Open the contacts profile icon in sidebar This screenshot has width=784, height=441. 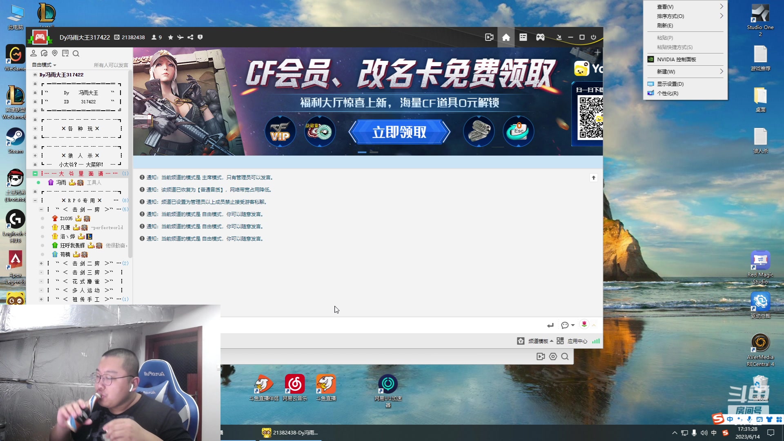[x=33, y=53]
